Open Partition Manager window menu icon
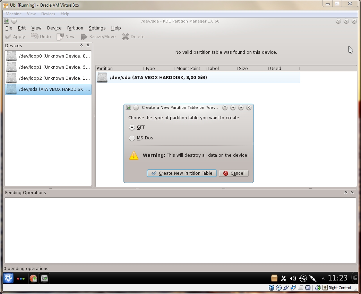This screenshot has height=294, width=361. click(x=7, y=21)
